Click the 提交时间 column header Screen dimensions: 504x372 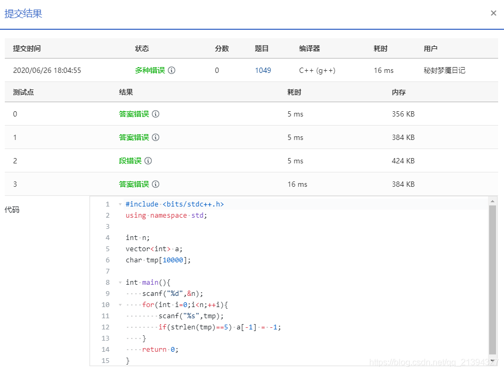27,48
